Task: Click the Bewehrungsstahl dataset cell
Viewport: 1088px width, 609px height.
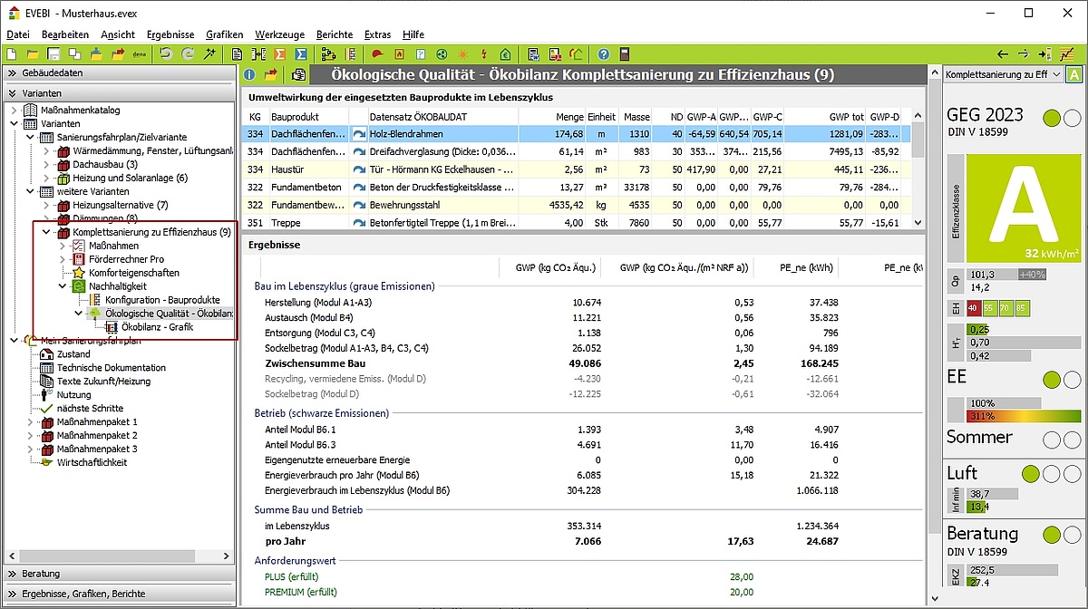Action: (x=442, y=206)
